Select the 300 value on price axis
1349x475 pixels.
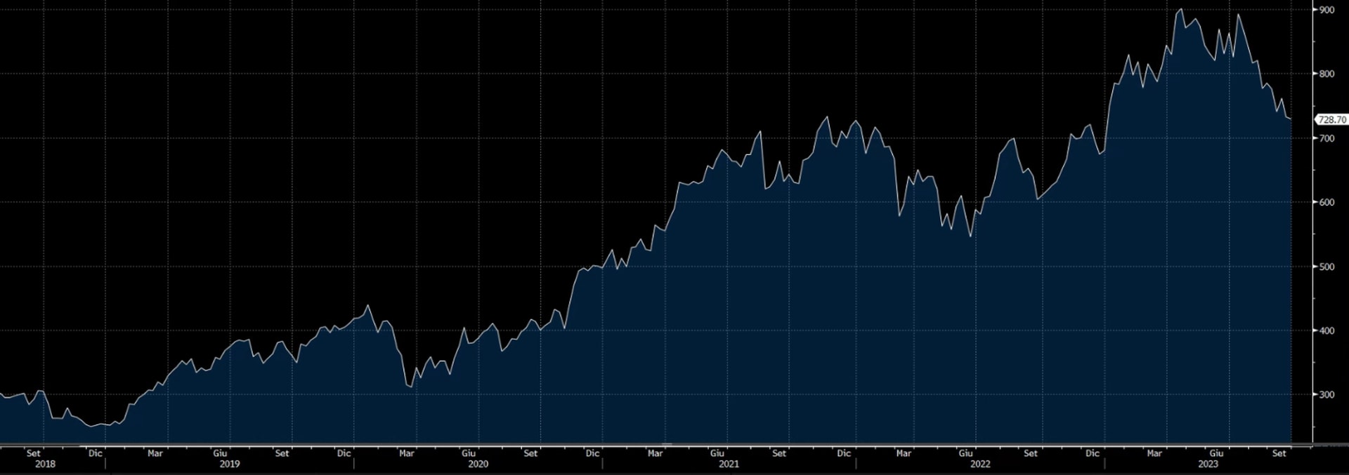pos(1327,394)
